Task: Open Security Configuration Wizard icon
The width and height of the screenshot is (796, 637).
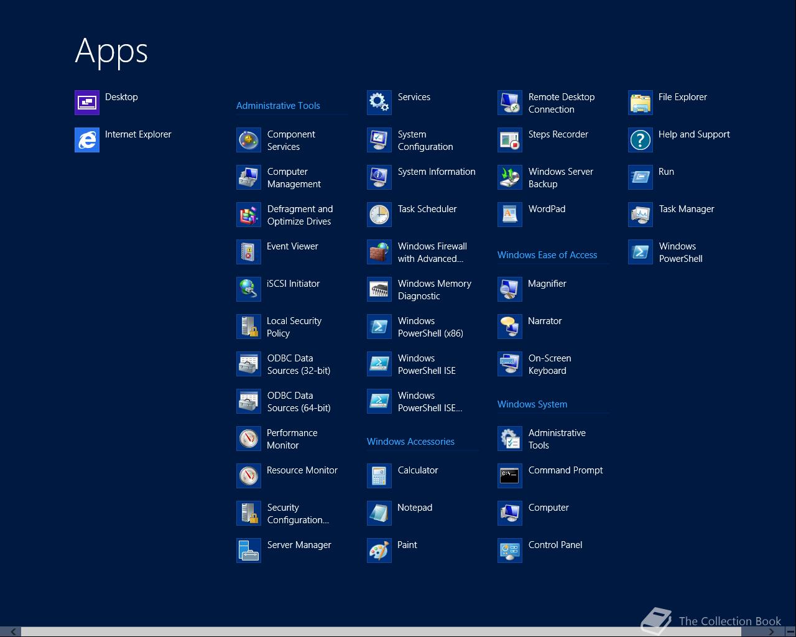Action: 249,513
